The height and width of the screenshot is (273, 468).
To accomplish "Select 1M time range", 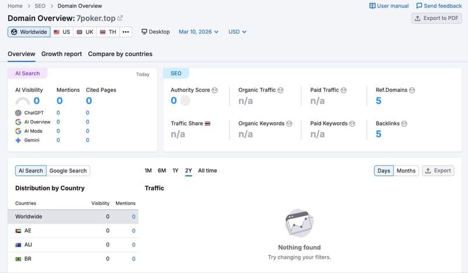I will pos(148,171).
